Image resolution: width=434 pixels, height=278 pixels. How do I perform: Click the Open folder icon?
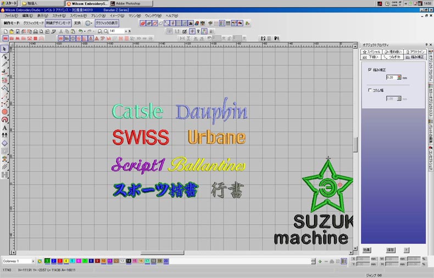tap(12, 31)
